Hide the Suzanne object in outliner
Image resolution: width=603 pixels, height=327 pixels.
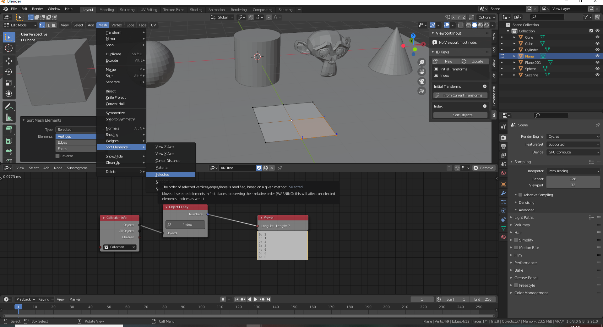pyautogui.click(x=597, y=75)
